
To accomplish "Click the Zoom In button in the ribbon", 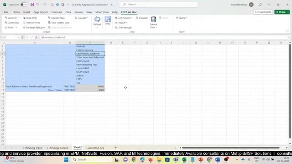I will (11, 18).
